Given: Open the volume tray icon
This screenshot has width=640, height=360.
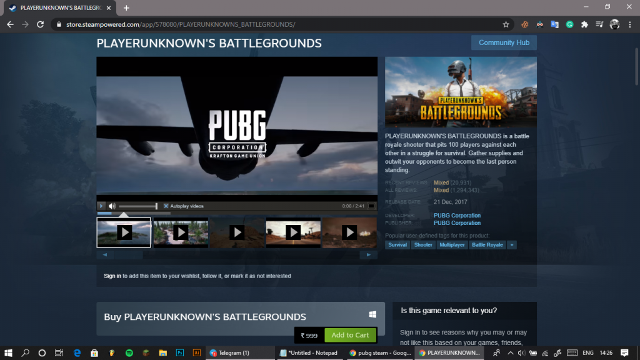Looking at the screenshot, I should 521,352.
